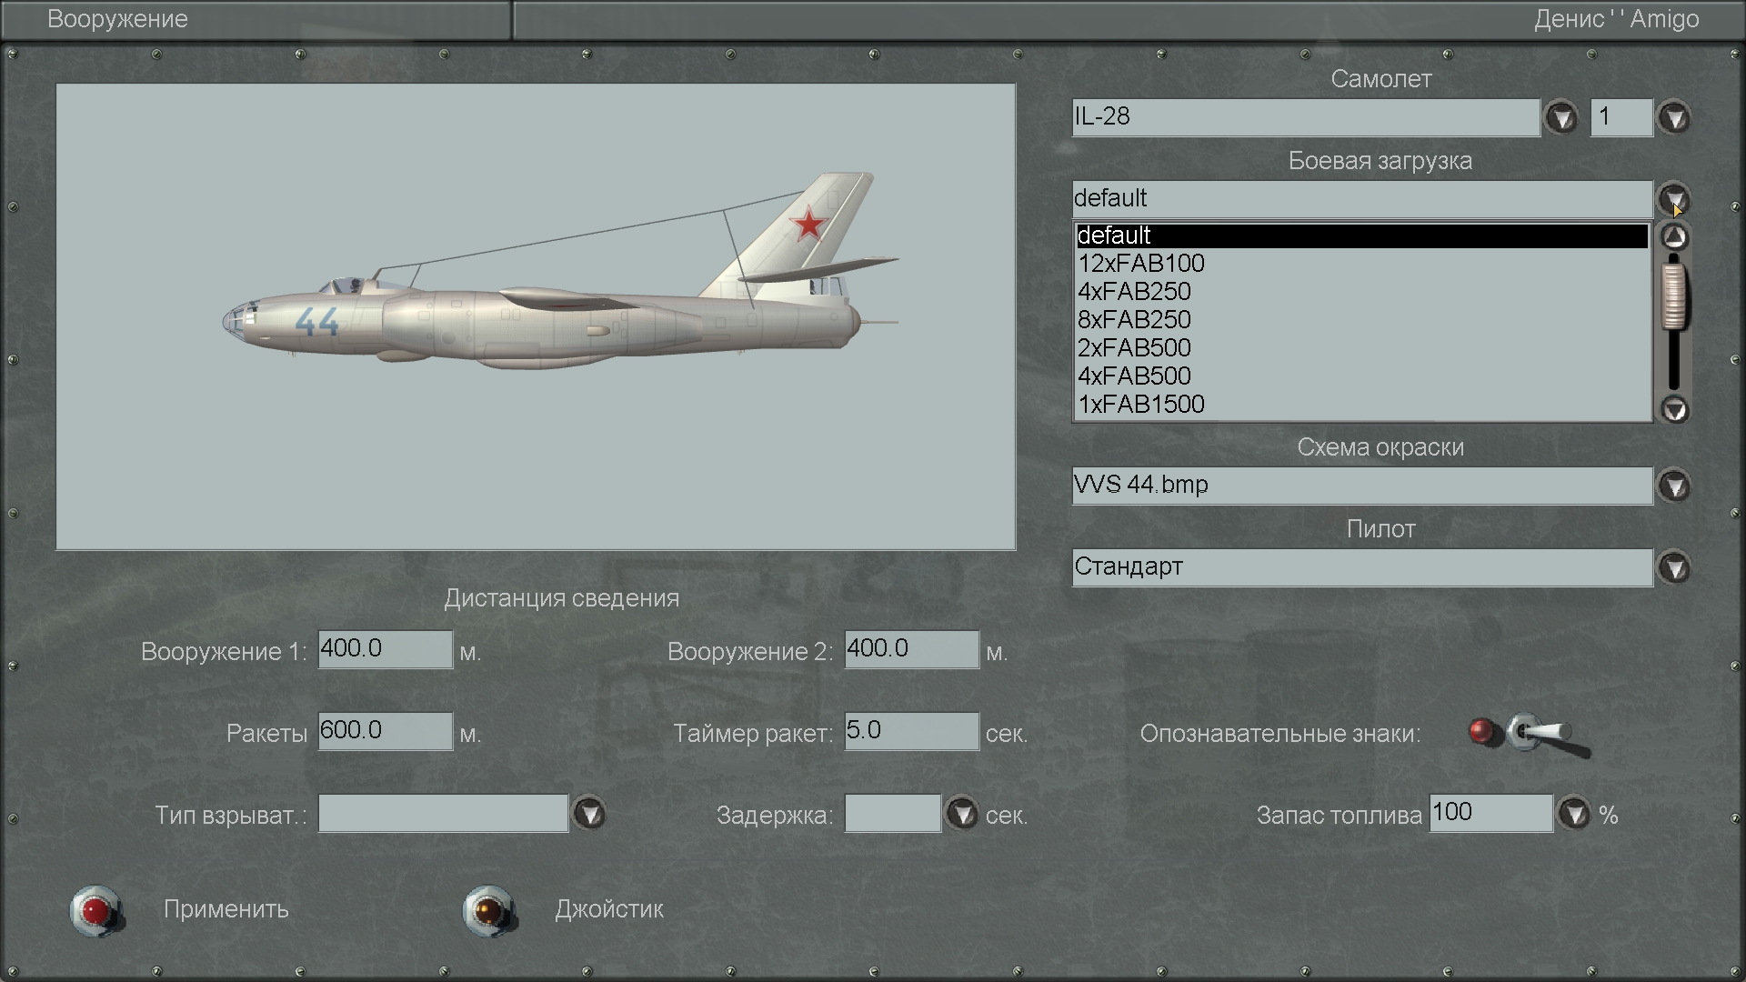Open the Запас топлива percent dropdown
This screenshot has height=982, width=1746.
pos(1574,814)
